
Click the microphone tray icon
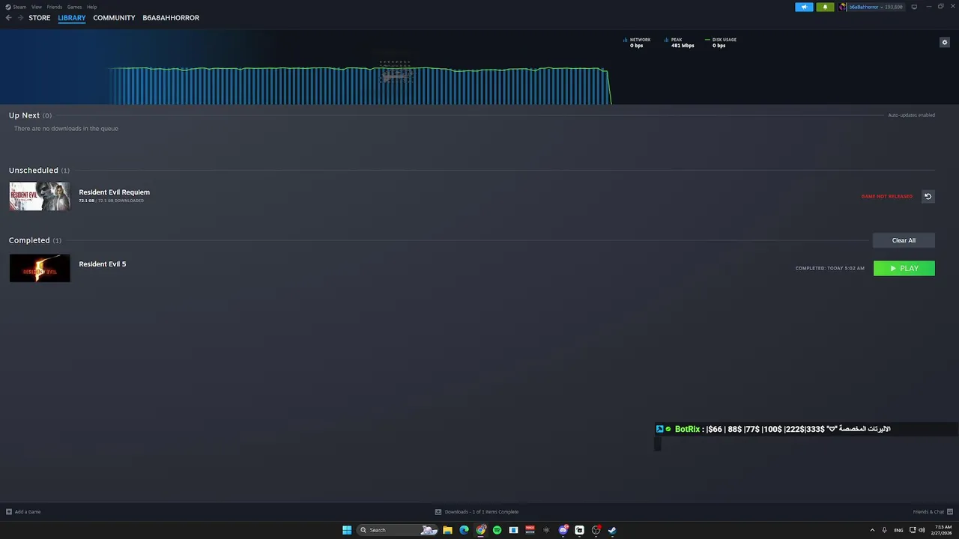[x=885, y=530]
